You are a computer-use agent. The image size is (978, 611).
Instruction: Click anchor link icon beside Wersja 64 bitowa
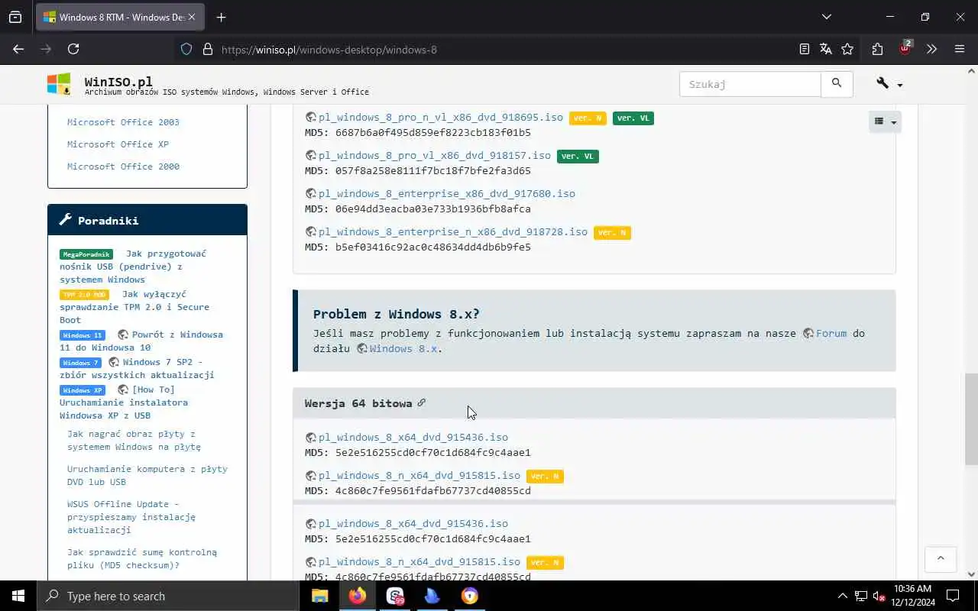(x=421, y=402)
